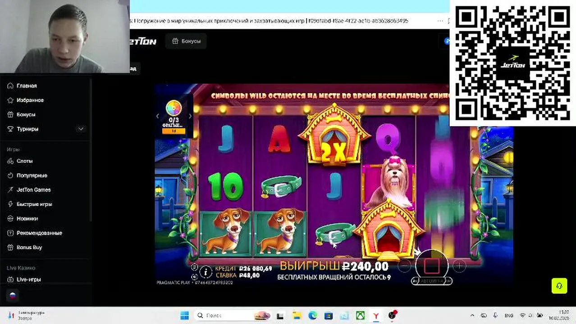Decrease the bet with minus button
Image resolution: width=576 pixels, height=324 pixels.
[405, 266]
